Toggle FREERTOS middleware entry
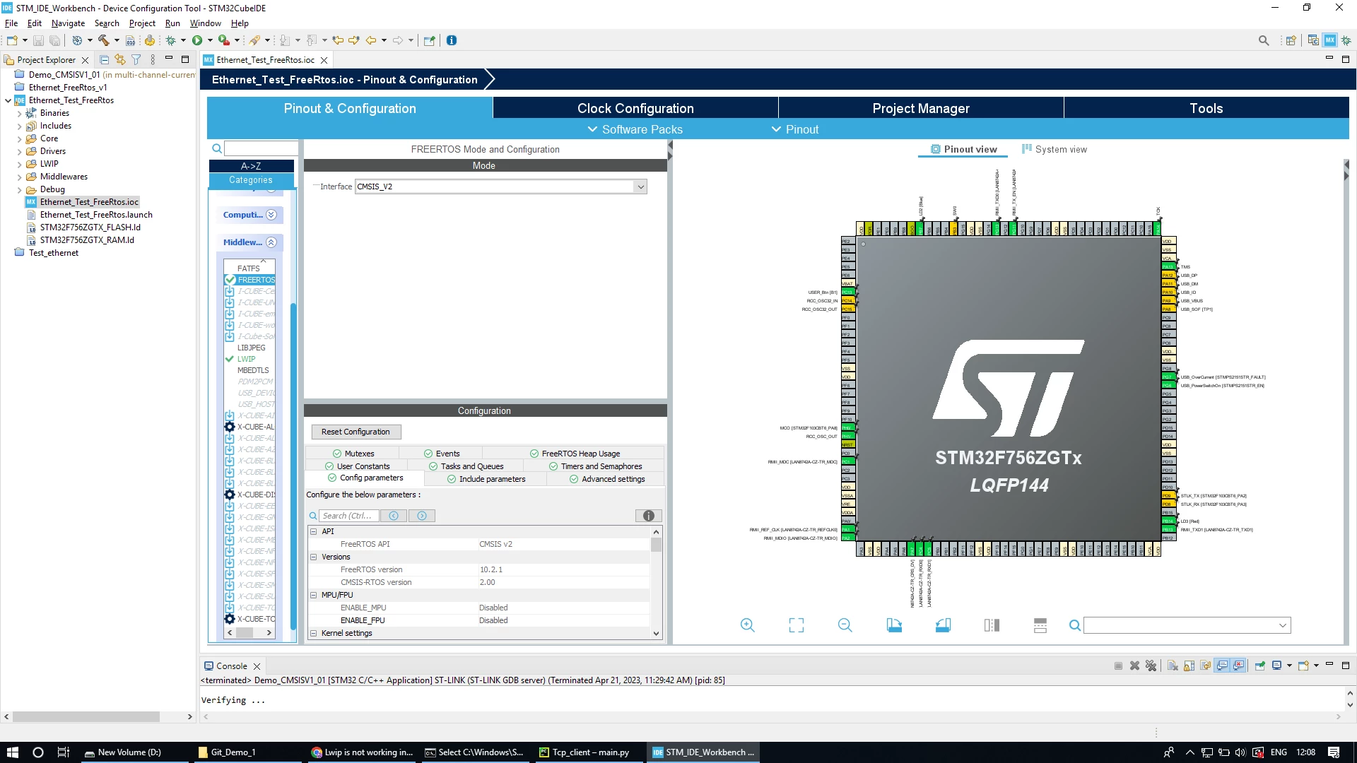Viewport: 1357px width, 763px height. (x=249, y=280)
